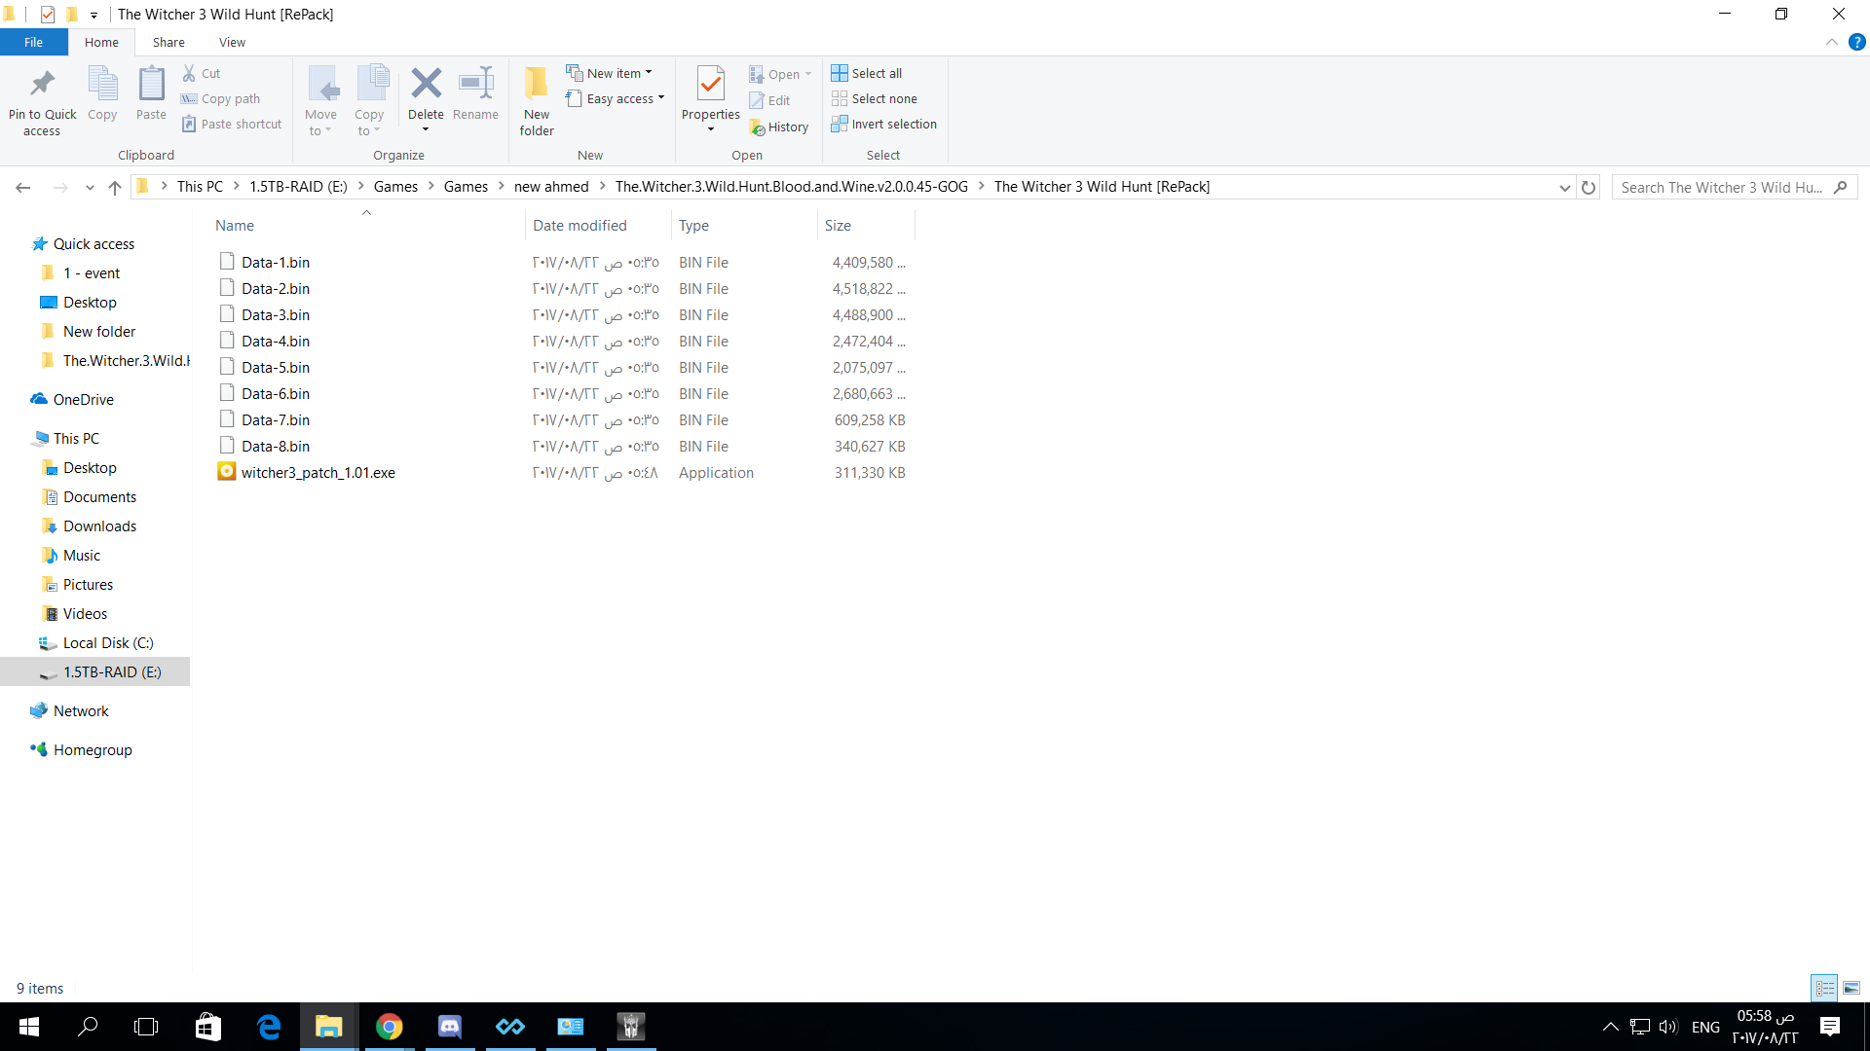Select witcher3_patch_1.01.exe application

pos(318,472)
